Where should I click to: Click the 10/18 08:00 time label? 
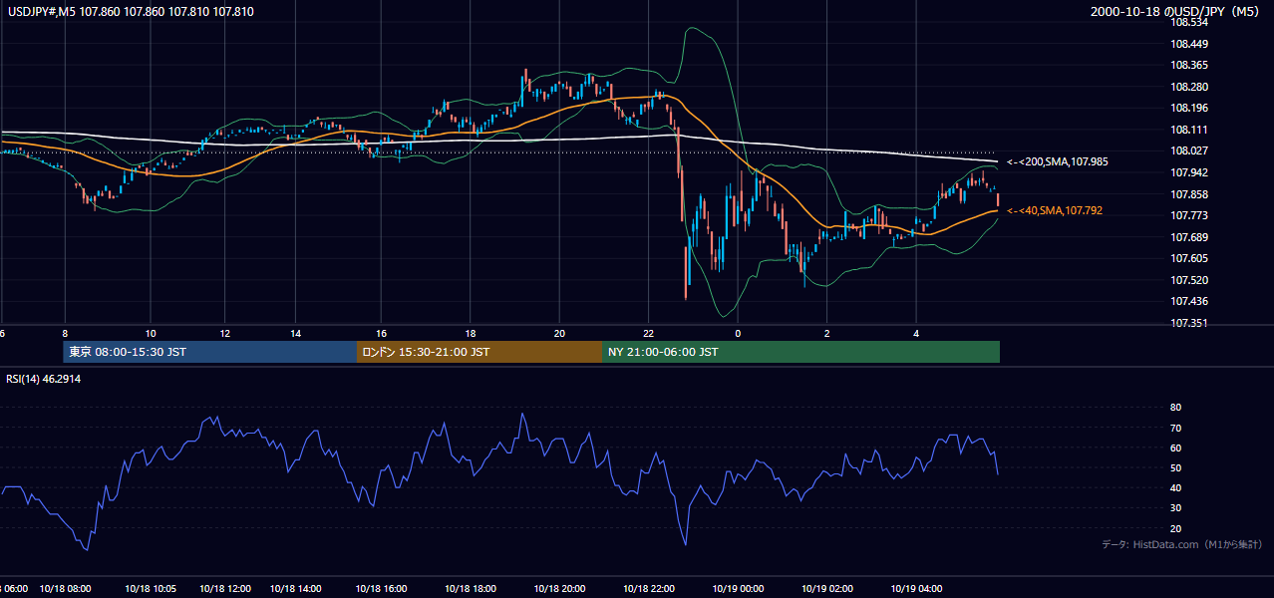65,588
